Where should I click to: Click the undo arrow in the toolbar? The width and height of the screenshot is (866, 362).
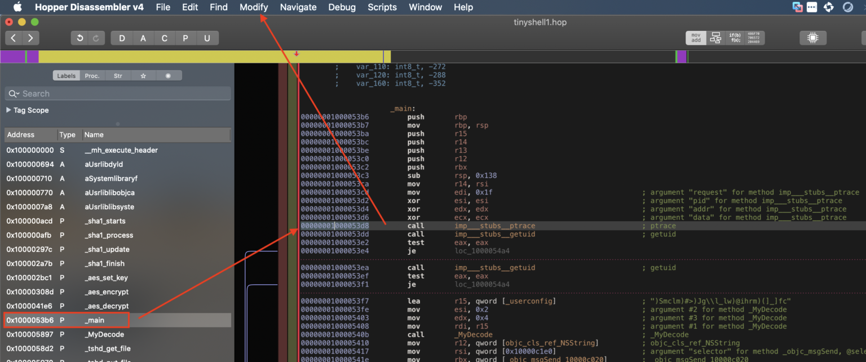tap(80, 38)
